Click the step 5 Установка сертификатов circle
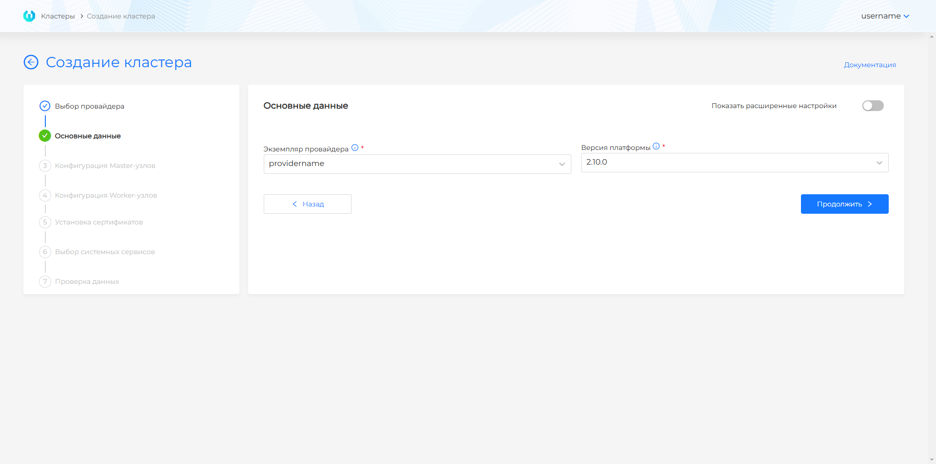 [x=45, y=222]
